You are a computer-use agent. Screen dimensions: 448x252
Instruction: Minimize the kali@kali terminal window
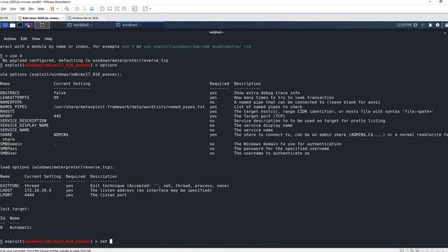(x=445, y=33)
